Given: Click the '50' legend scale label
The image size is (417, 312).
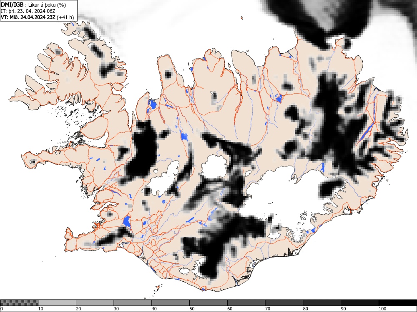Looking at the screenshot, I should [192, 309].
